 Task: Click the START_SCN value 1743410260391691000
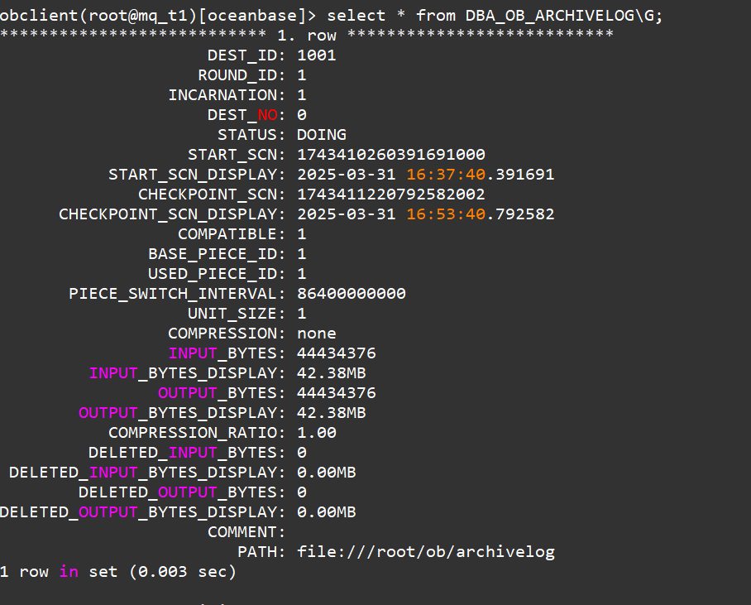[x=391, y=155]
